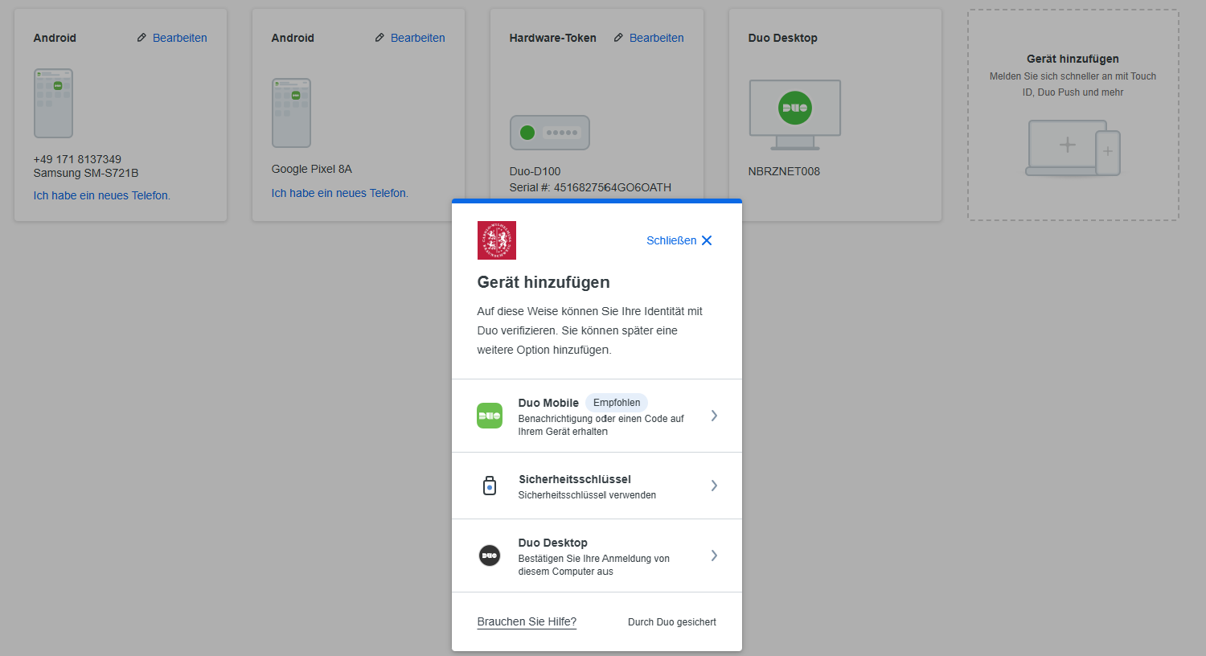Click the X icon beside Schließen
The image size is (1206, 656).
tap(707, 240)
